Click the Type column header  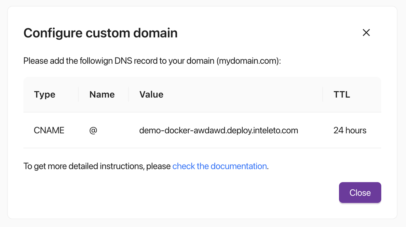pyautogui.click(x=45, y=94)
